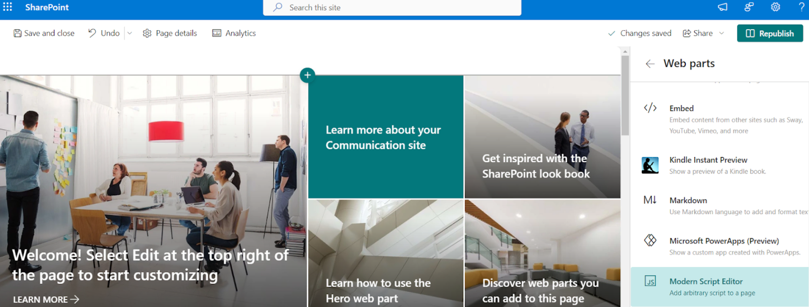Screen dimensions: 809x307
Task: Click Save and close
Action: [44, 33]
